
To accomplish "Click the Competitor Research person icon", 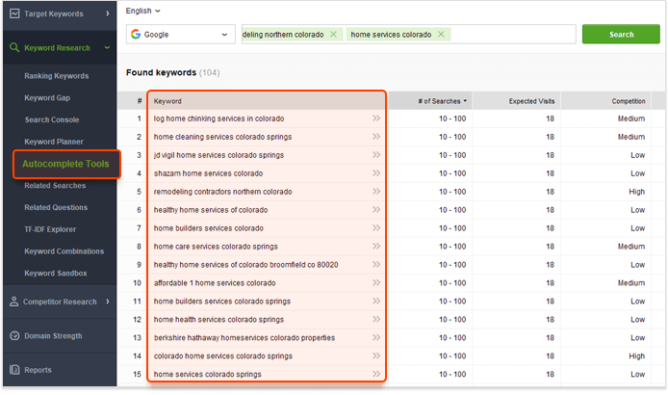I will point(14,302).
